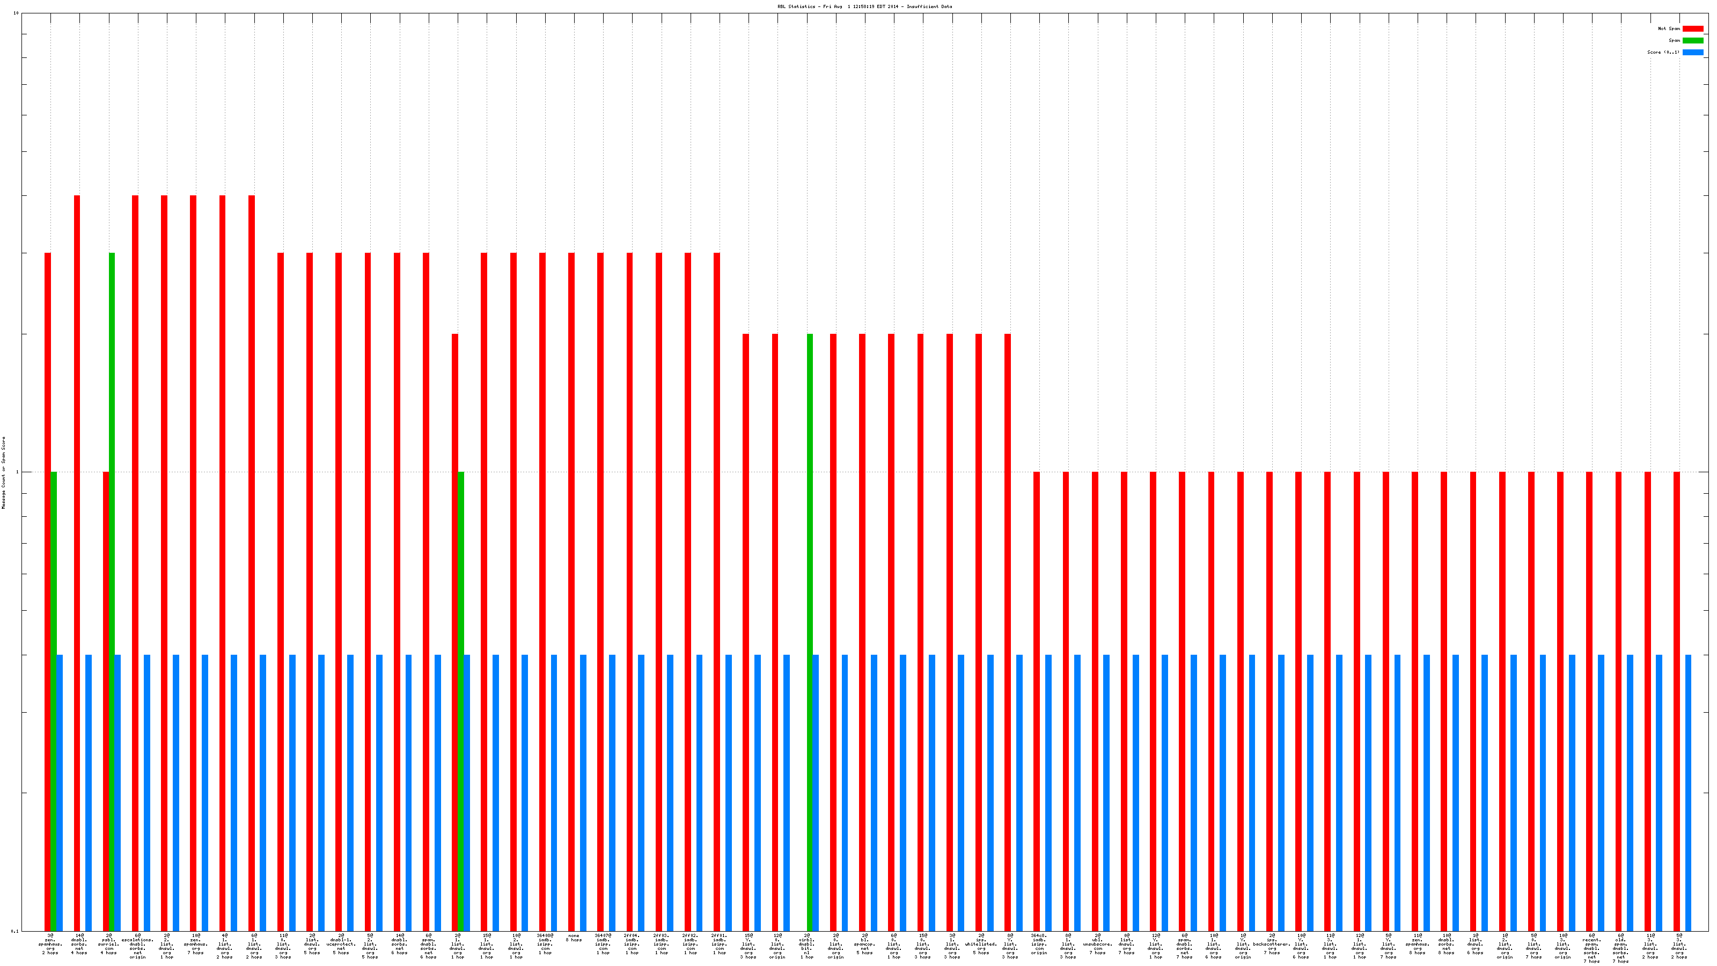Click the ips.whitelisted.org 5 hops label
This screenshot has width=1717, height=966.
(x=981, y=944)
